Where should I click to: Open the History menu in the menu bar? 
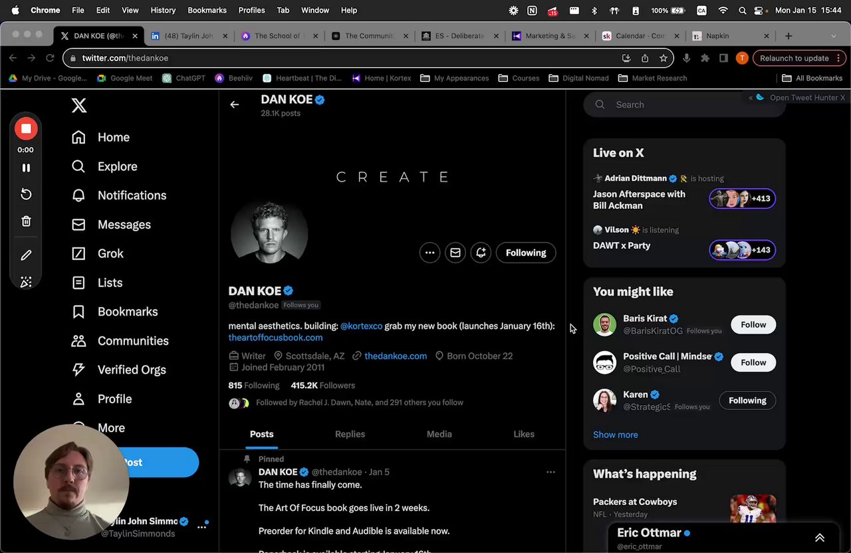point(163,10)
